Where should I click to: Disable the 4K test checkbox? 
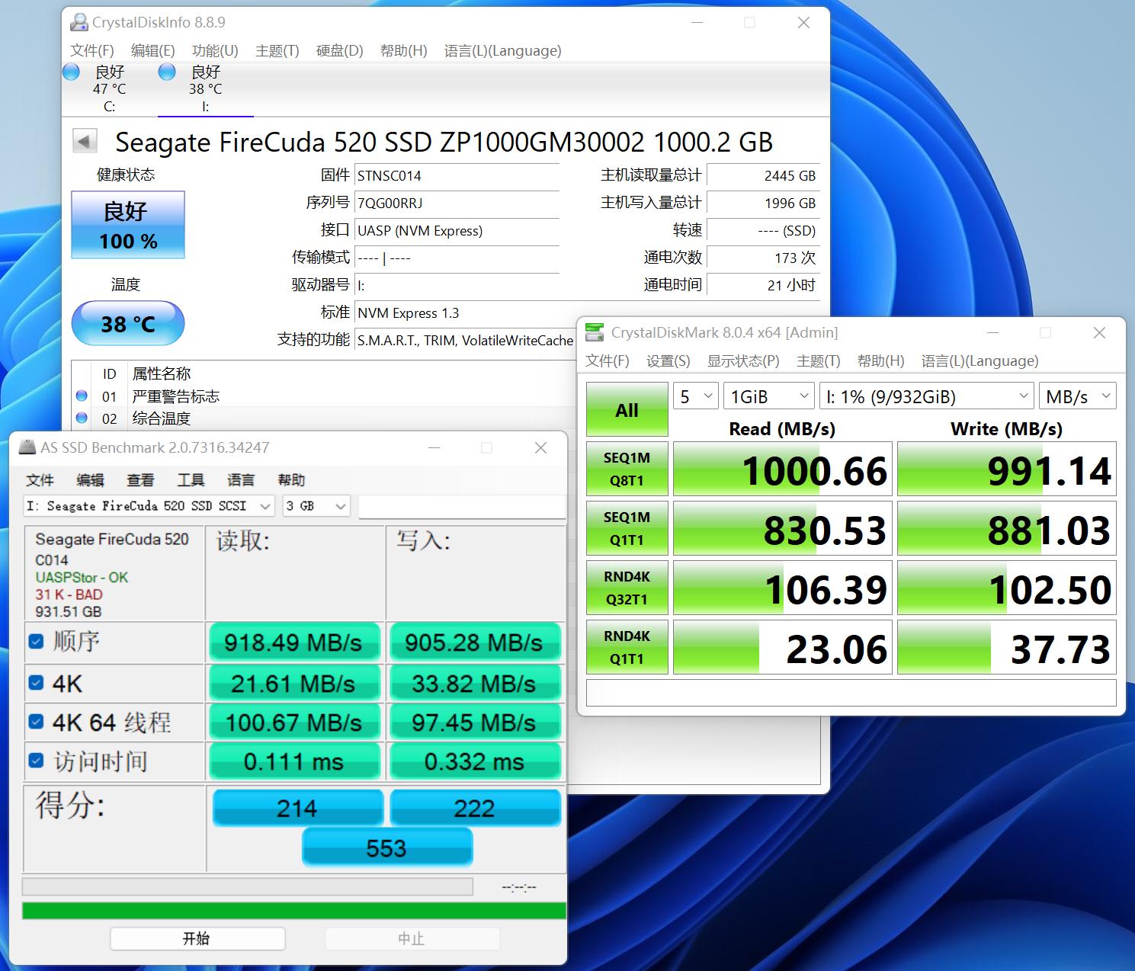[36, 682]
